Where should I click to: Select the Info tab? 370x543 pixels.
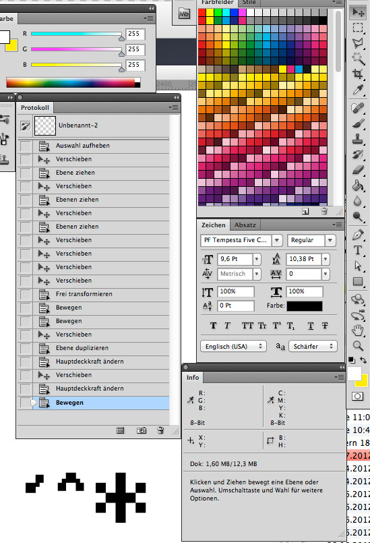[193, 378]
